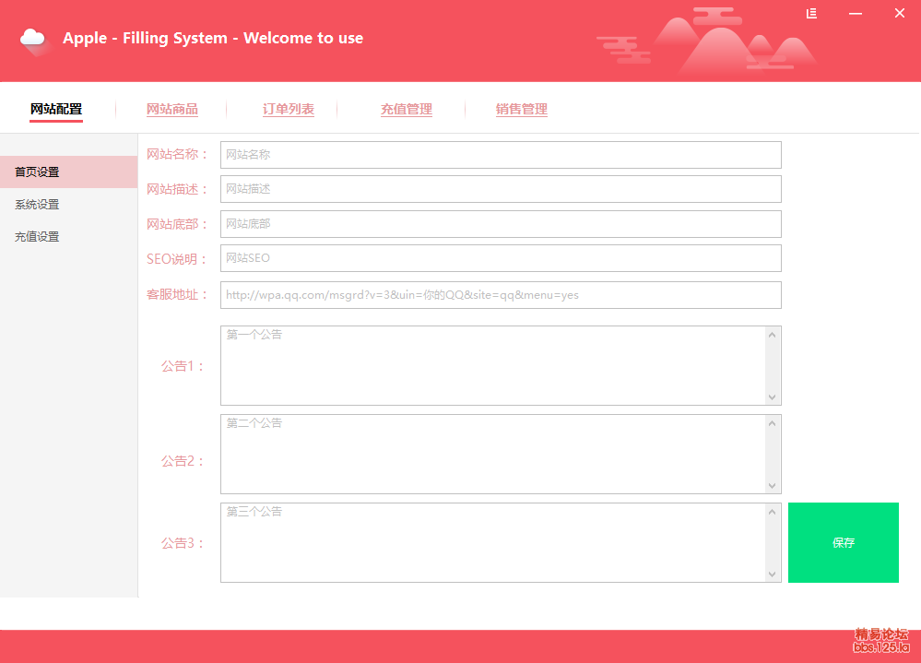This screenshot has width=921, height=663.
Task: Close the Apple Filling System window
Action: click(900, 13)
